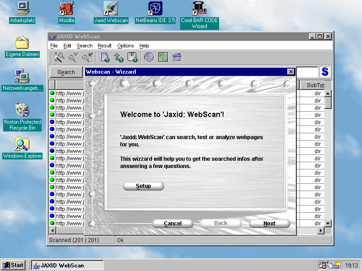Go to the Next wizard step
Image resolution: width=362 pixels, height=271 pixels.
(x=269, y=223)
